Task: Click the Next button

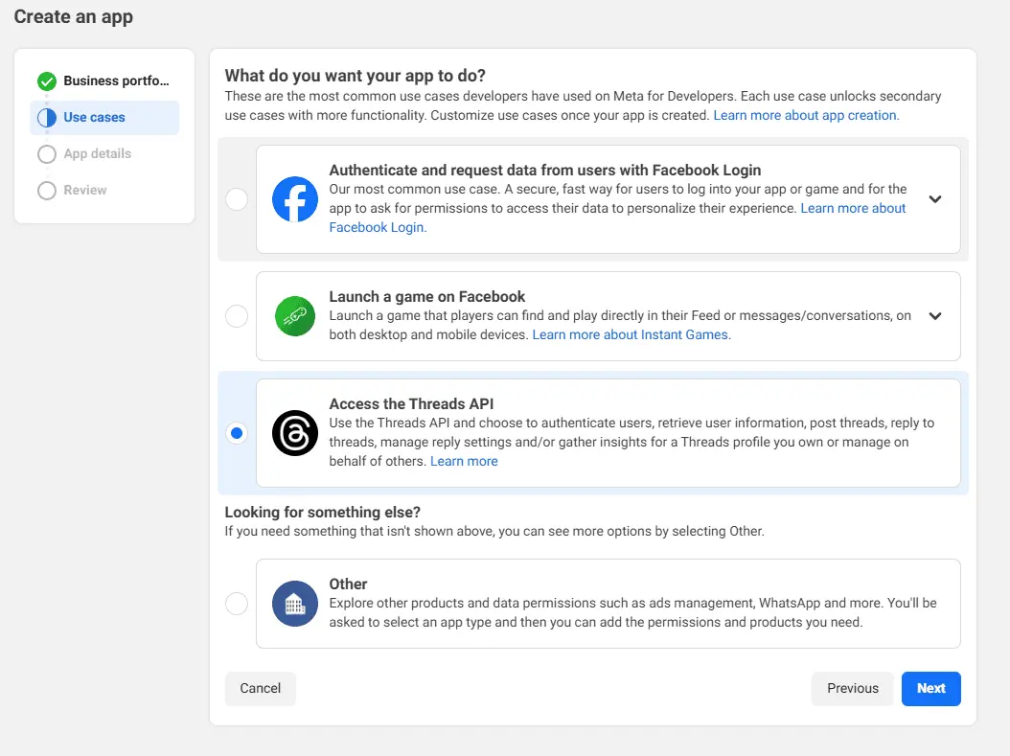Action: (930, 688)
